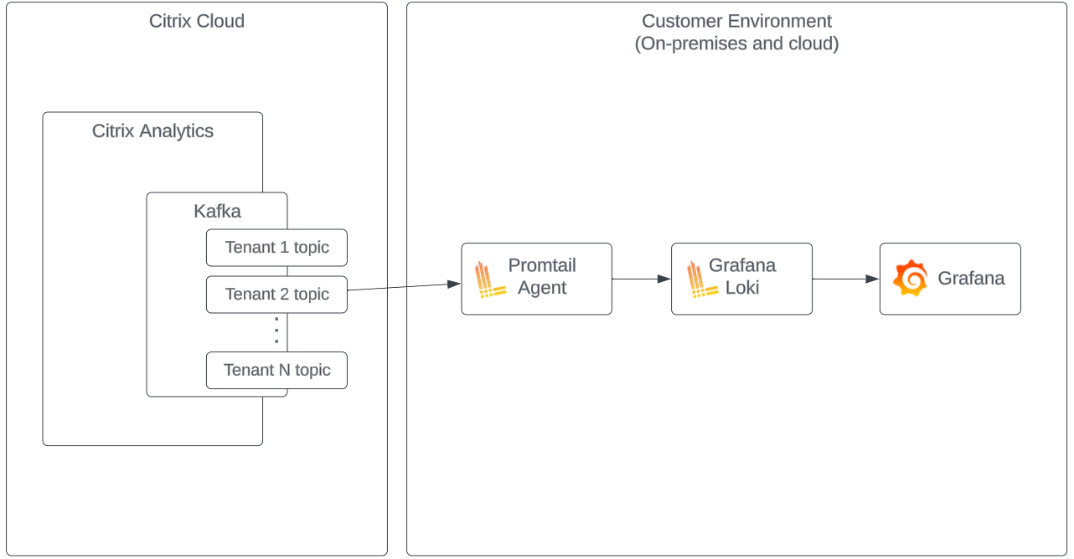Viewport: 1074px width, 559px height.
Task: Click the arrow from Tenant 2 to Promtail
Action: point(404,287)
